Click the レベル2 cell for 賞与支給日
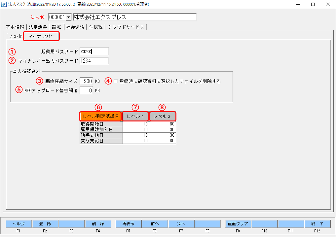The image size is (336, 237). coord(163,141)
